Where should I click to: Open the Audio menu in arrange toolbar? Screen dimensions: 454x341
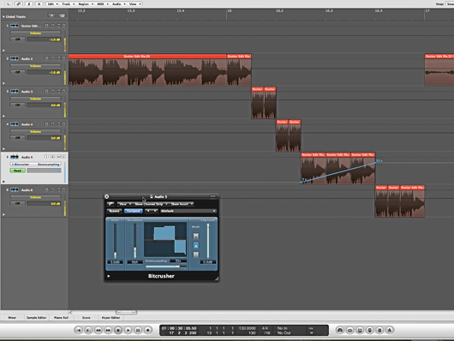tap(118, 3)
